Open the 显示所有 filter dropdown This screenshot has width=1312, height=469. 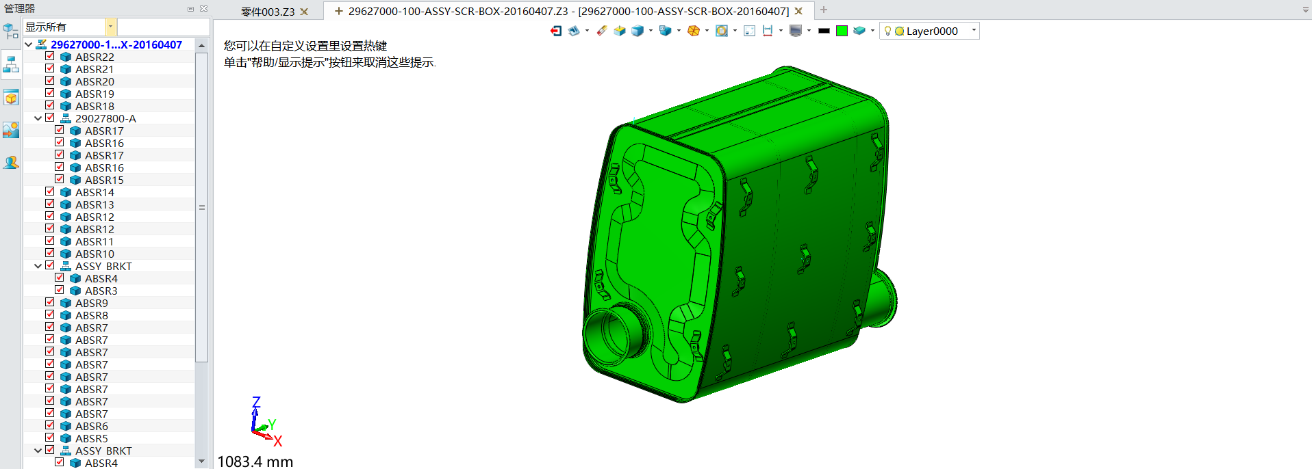tap(110, 27)
